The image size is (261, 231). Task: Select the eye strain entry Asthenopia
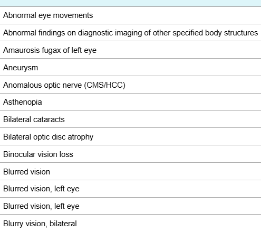click(x=130, y=102)
